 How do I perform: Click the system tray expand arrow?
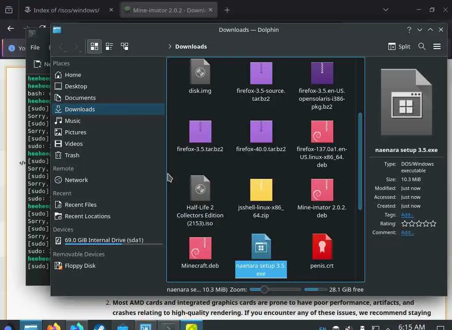click(x=388, y=328)
